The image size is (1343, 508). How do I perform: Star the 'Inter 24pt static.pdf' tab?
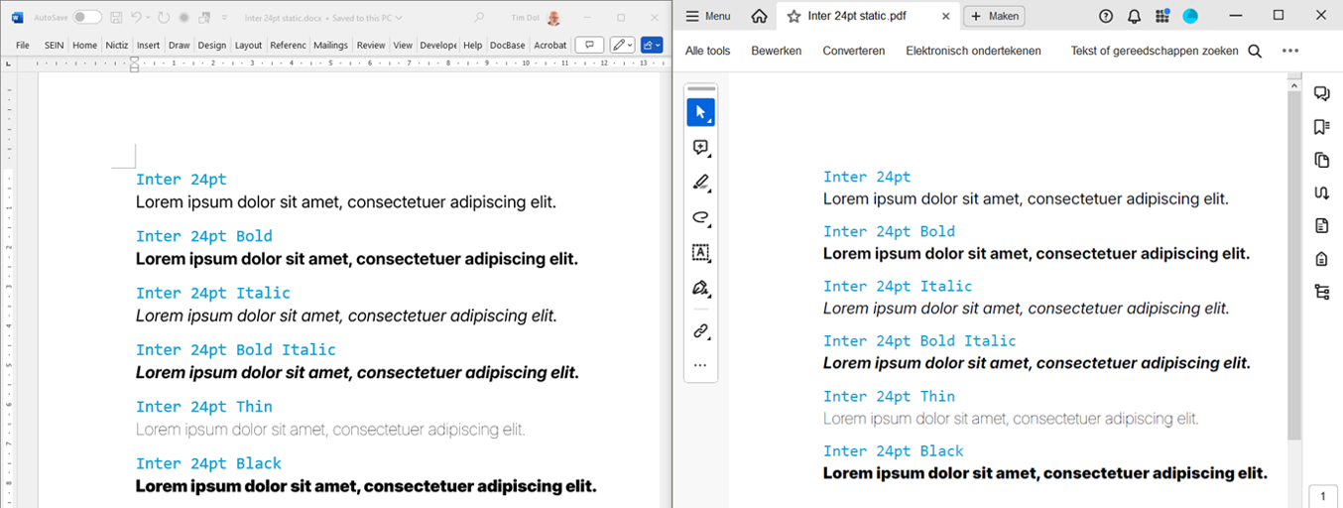tap(794, 16)
